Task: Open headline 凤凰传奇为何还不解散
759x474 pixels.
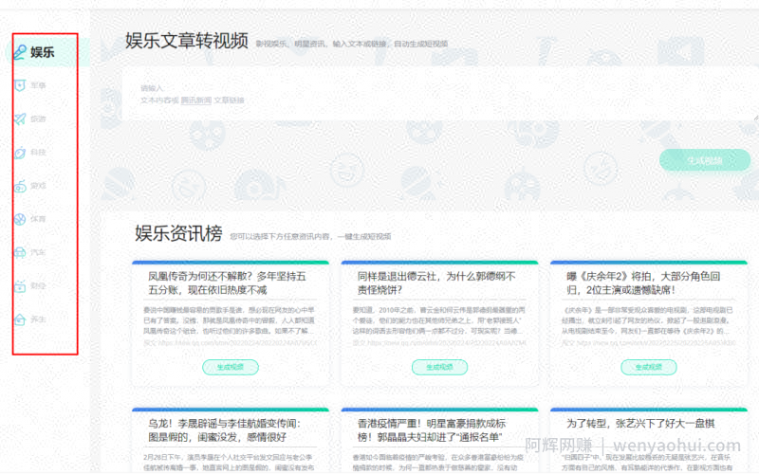Action: click(227, 283)
